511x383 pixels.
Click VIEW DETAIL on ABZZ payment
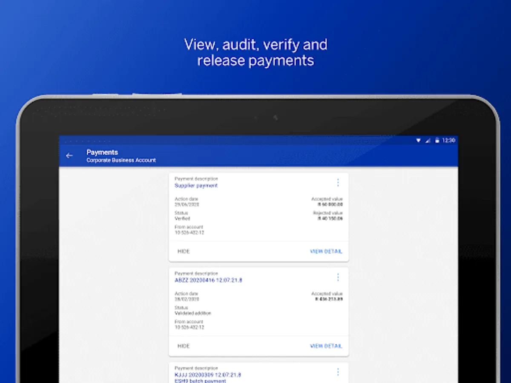pos(326,346)
